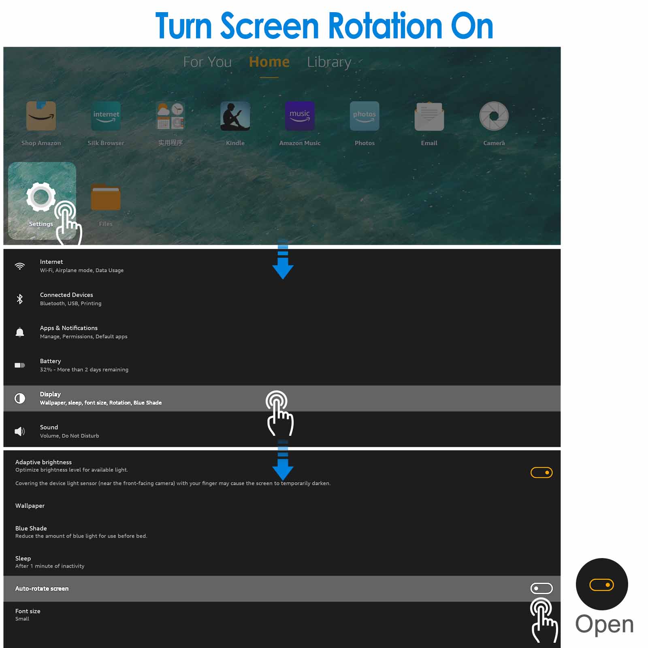Open the Settings gear app
This screenshot has width=648, height=648.
[41, 197]
